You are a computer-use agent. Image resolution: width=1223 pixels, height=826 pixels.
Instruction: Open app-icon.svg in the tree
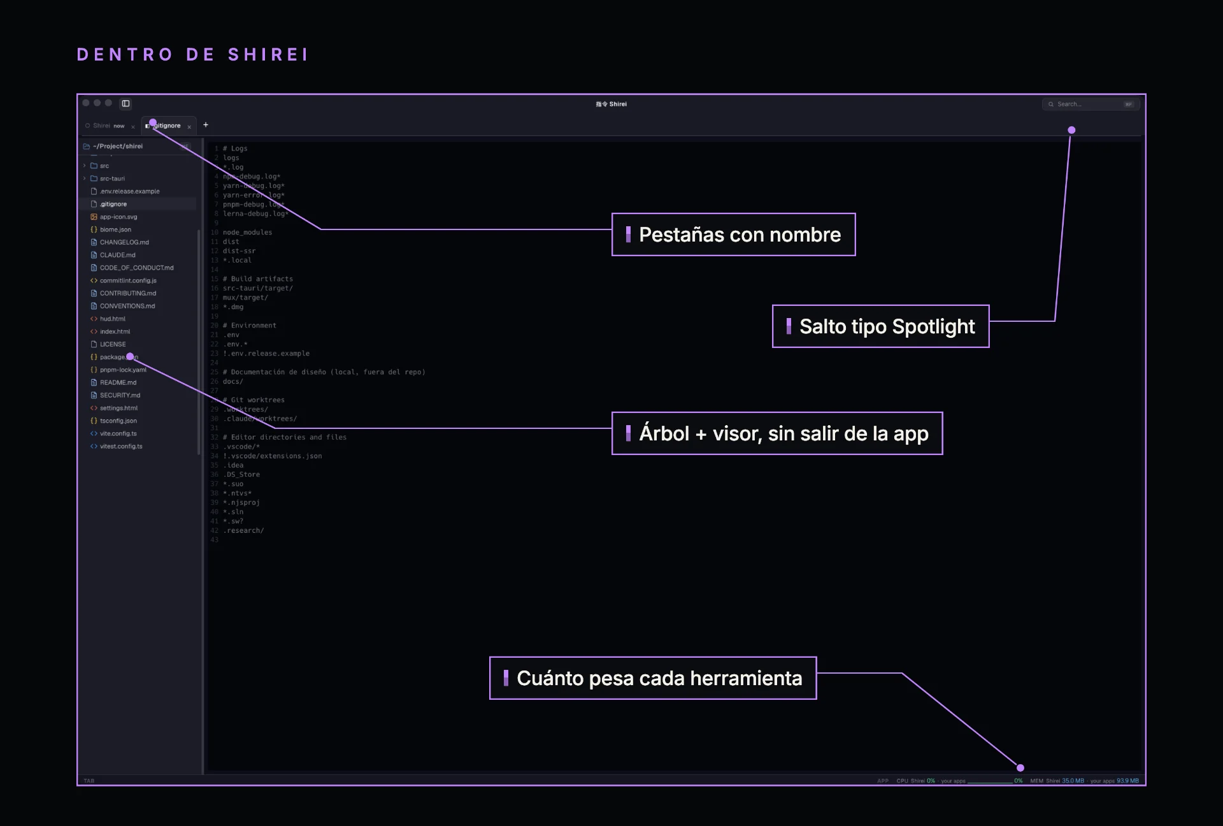118,217
